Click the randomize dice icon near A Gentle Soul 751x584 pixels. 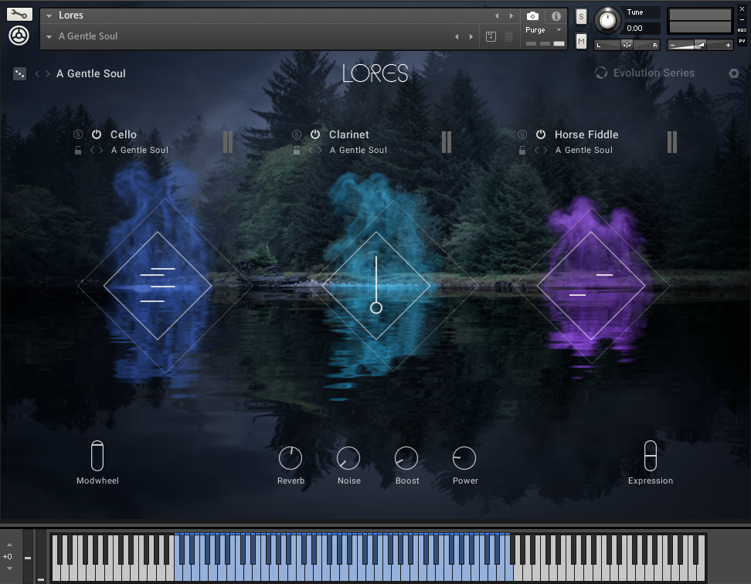[x=19, y=73]
